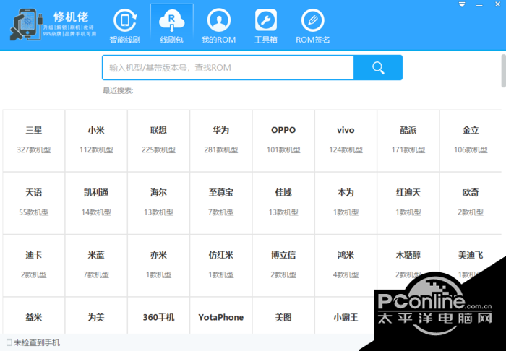Choose the 鸿米 brand tile

(x=346, y=266)
